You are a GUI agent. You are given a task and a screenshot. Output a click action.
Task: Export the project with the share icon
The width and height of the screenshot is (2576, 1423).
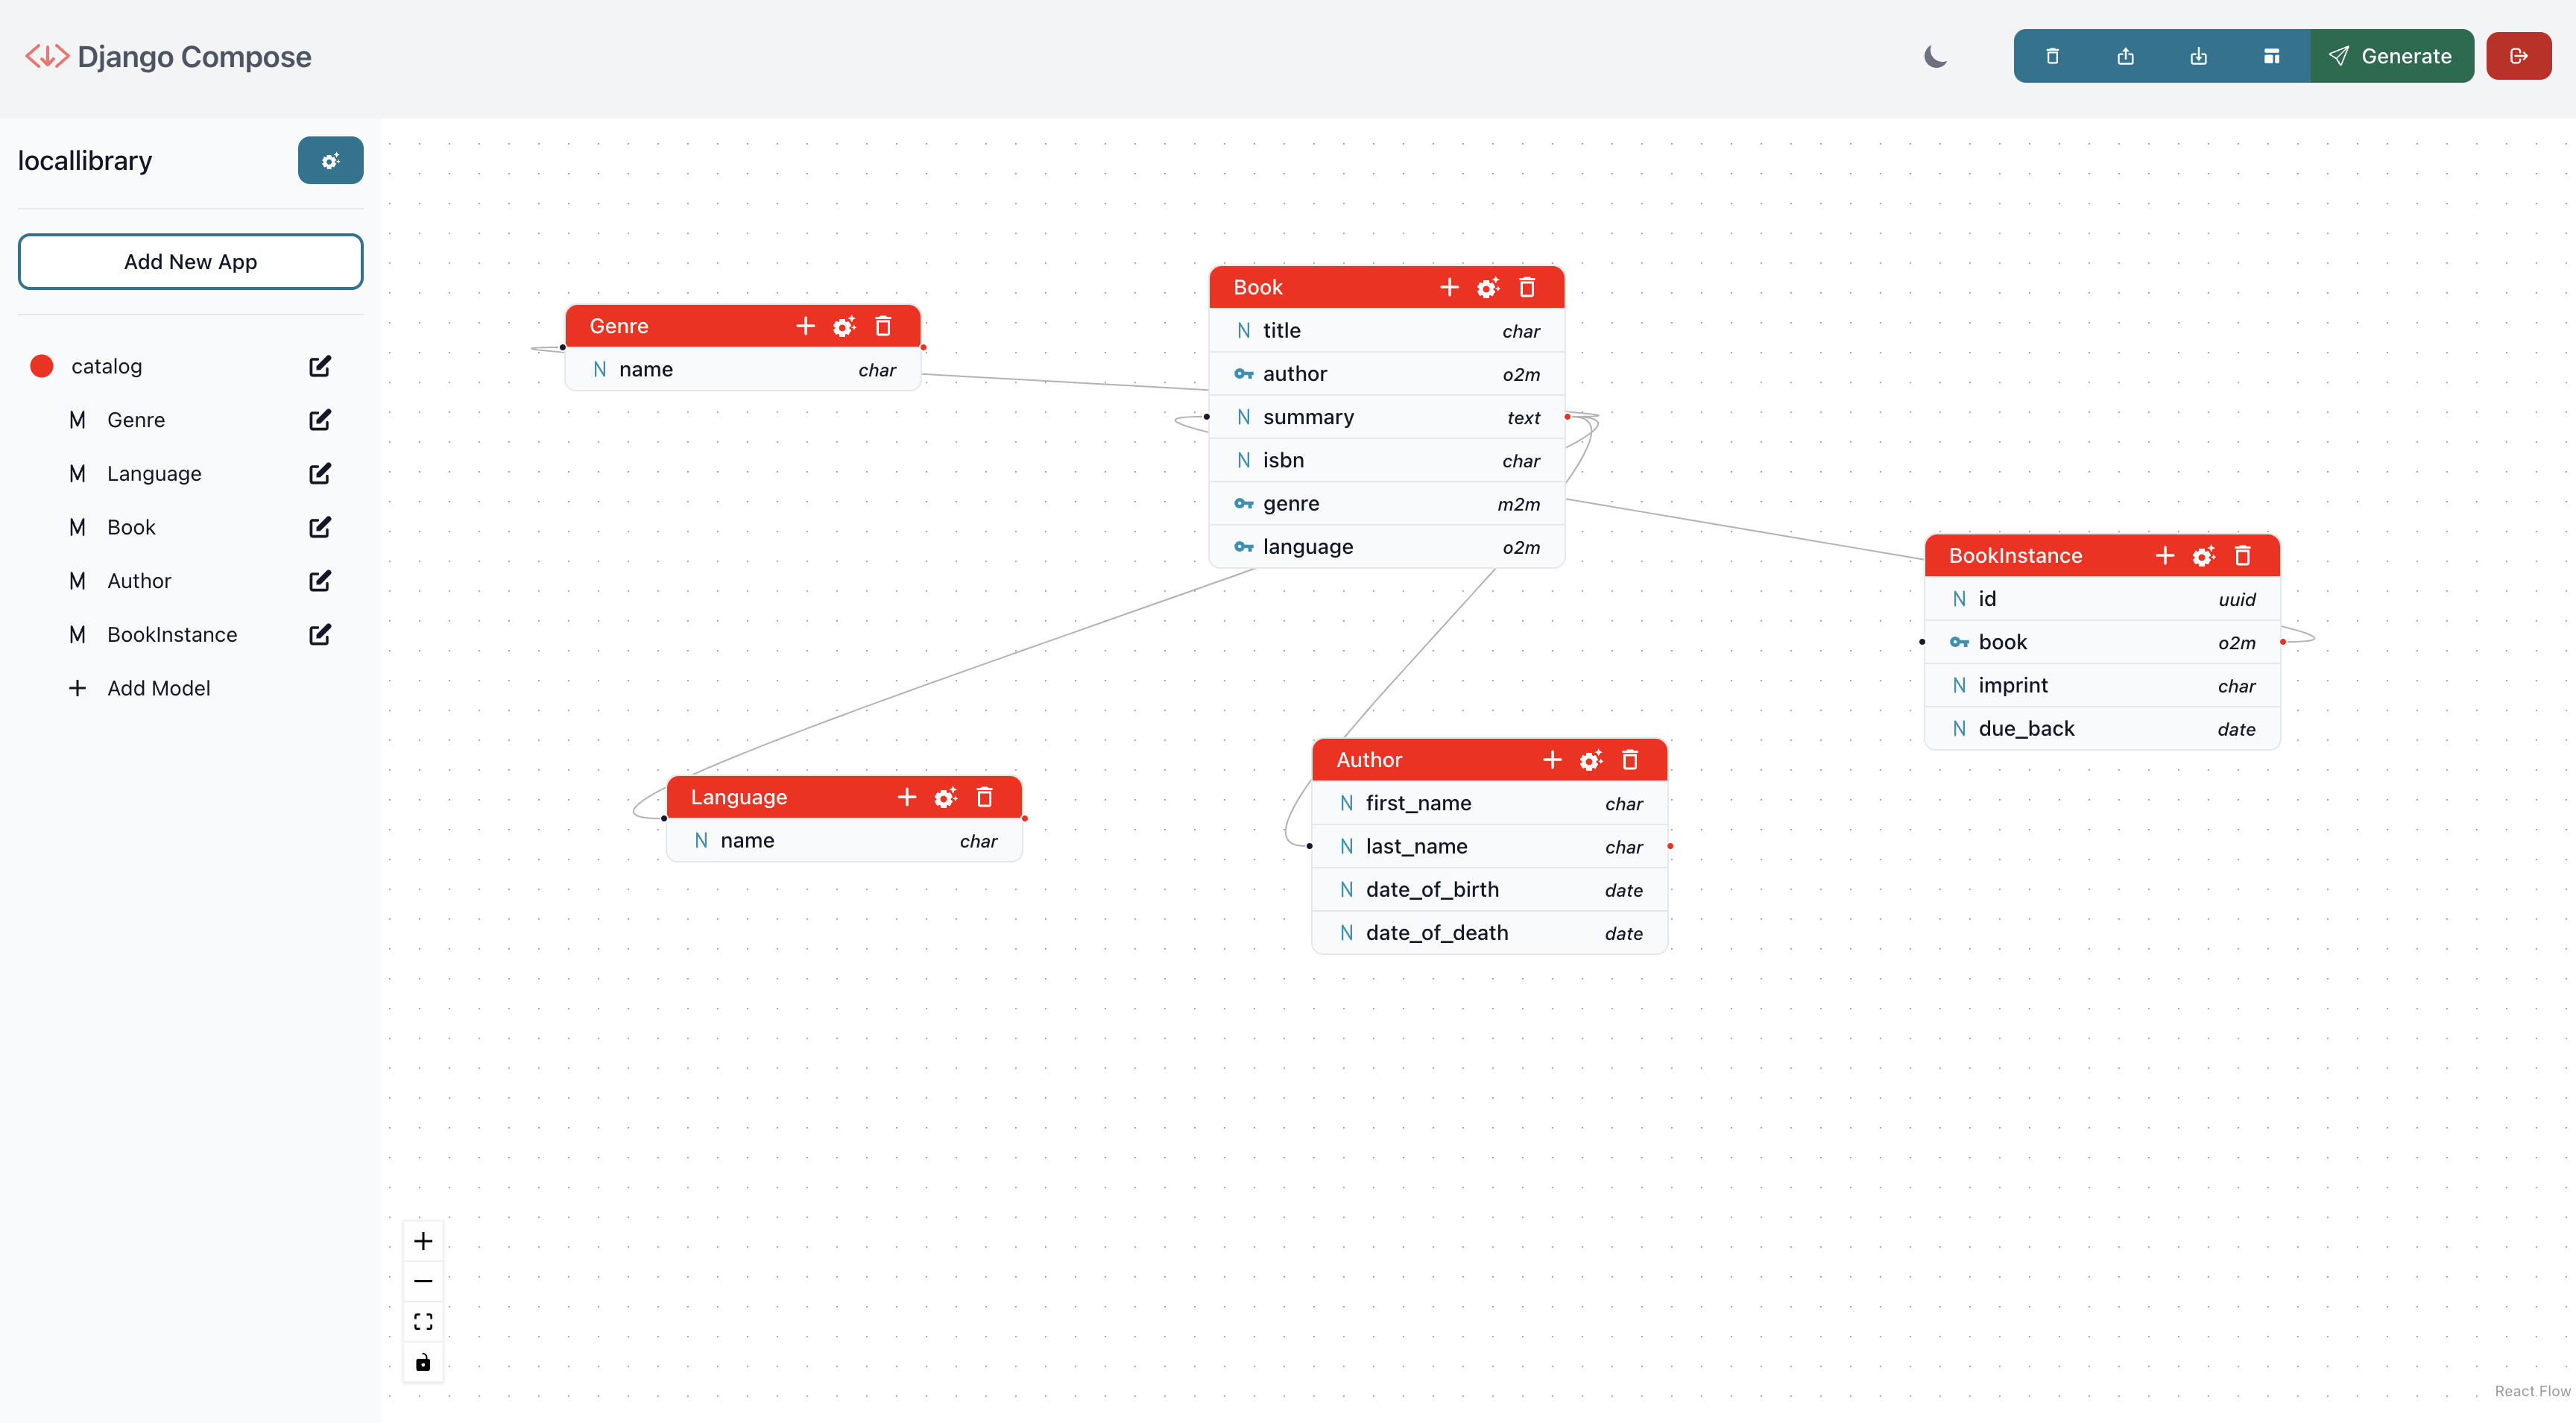click(2125, 55)
